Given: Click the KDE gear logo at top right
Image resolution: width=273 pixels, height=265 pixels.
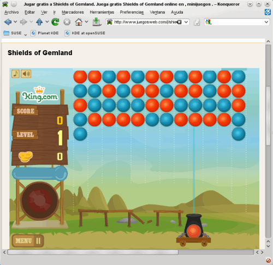Looking at the screenshot, I should tap(268, 12).
